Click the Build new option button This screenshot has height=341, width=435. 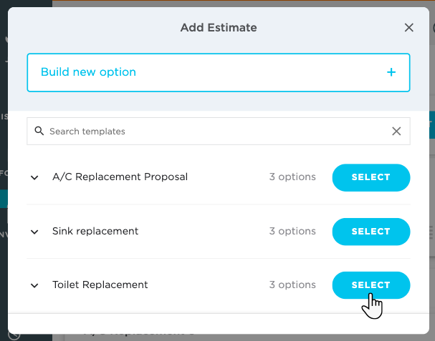point(218,72)
